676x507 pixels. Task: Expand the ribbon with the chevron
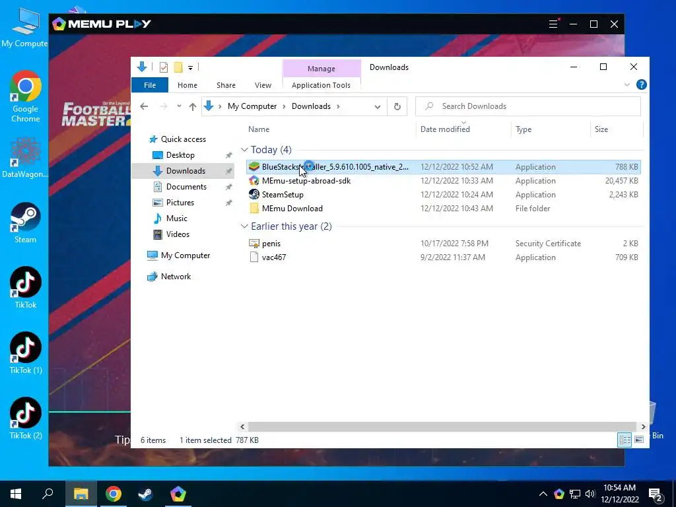[627, 85]
